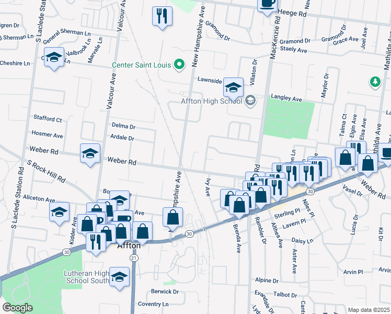
Task: Click the restaurant marker near Valcour Ave top
Action: click(162, 17)
